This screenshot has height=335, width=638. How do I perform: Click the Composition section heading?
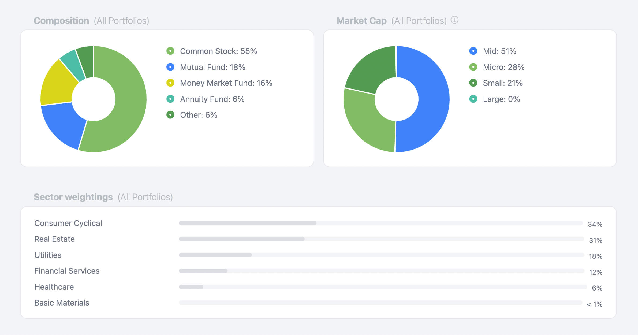(61, 20)
